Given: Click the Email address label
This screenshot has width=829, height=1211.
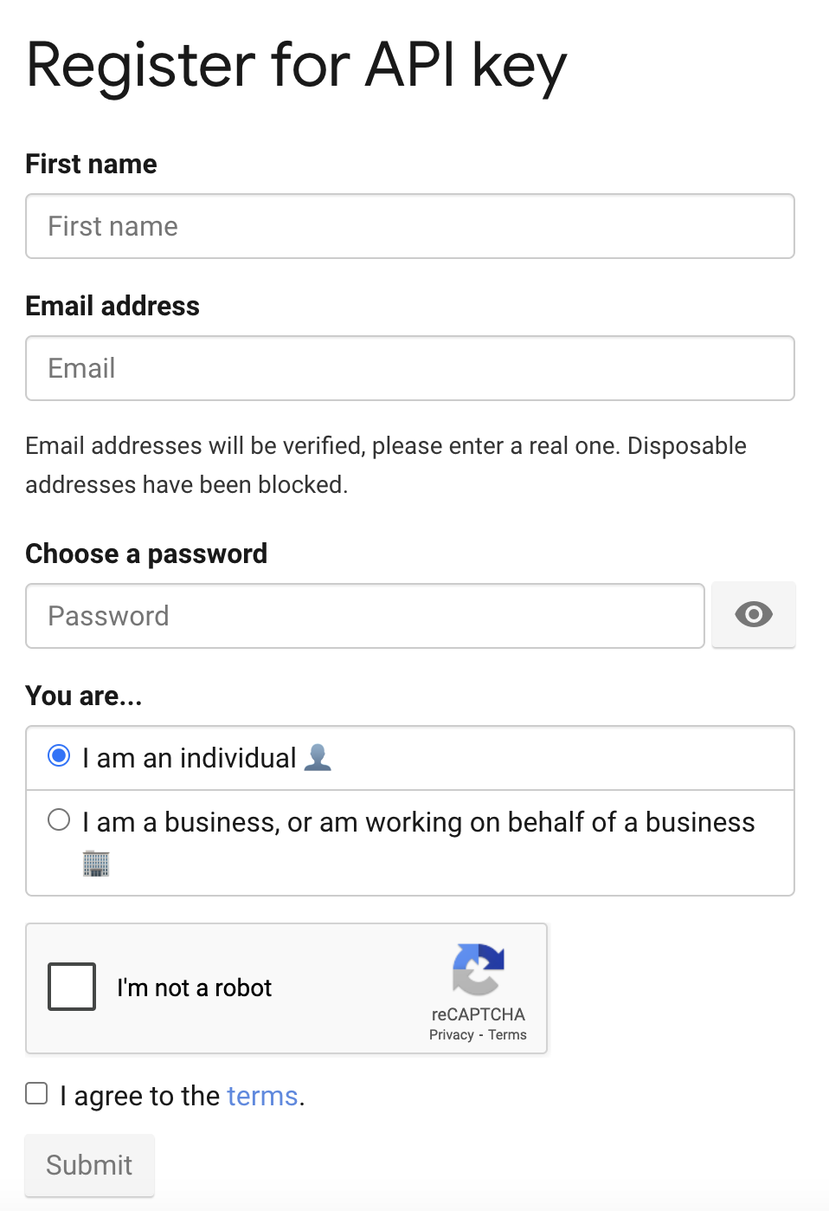Looking at the screenshot, I should click(112, 306).
